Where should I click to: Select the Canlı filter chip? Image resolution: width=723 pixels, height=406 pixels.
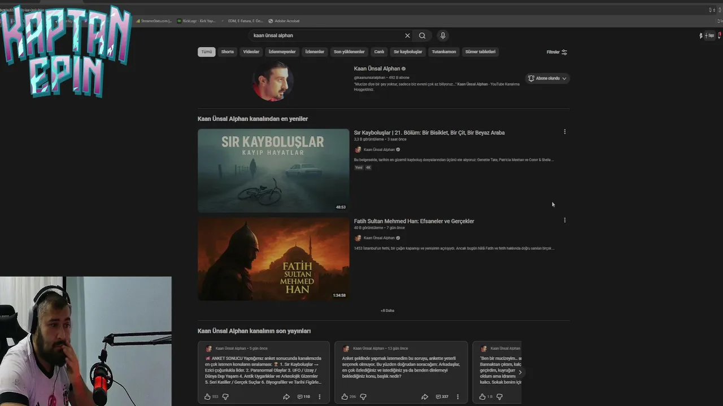pos(379,52)
